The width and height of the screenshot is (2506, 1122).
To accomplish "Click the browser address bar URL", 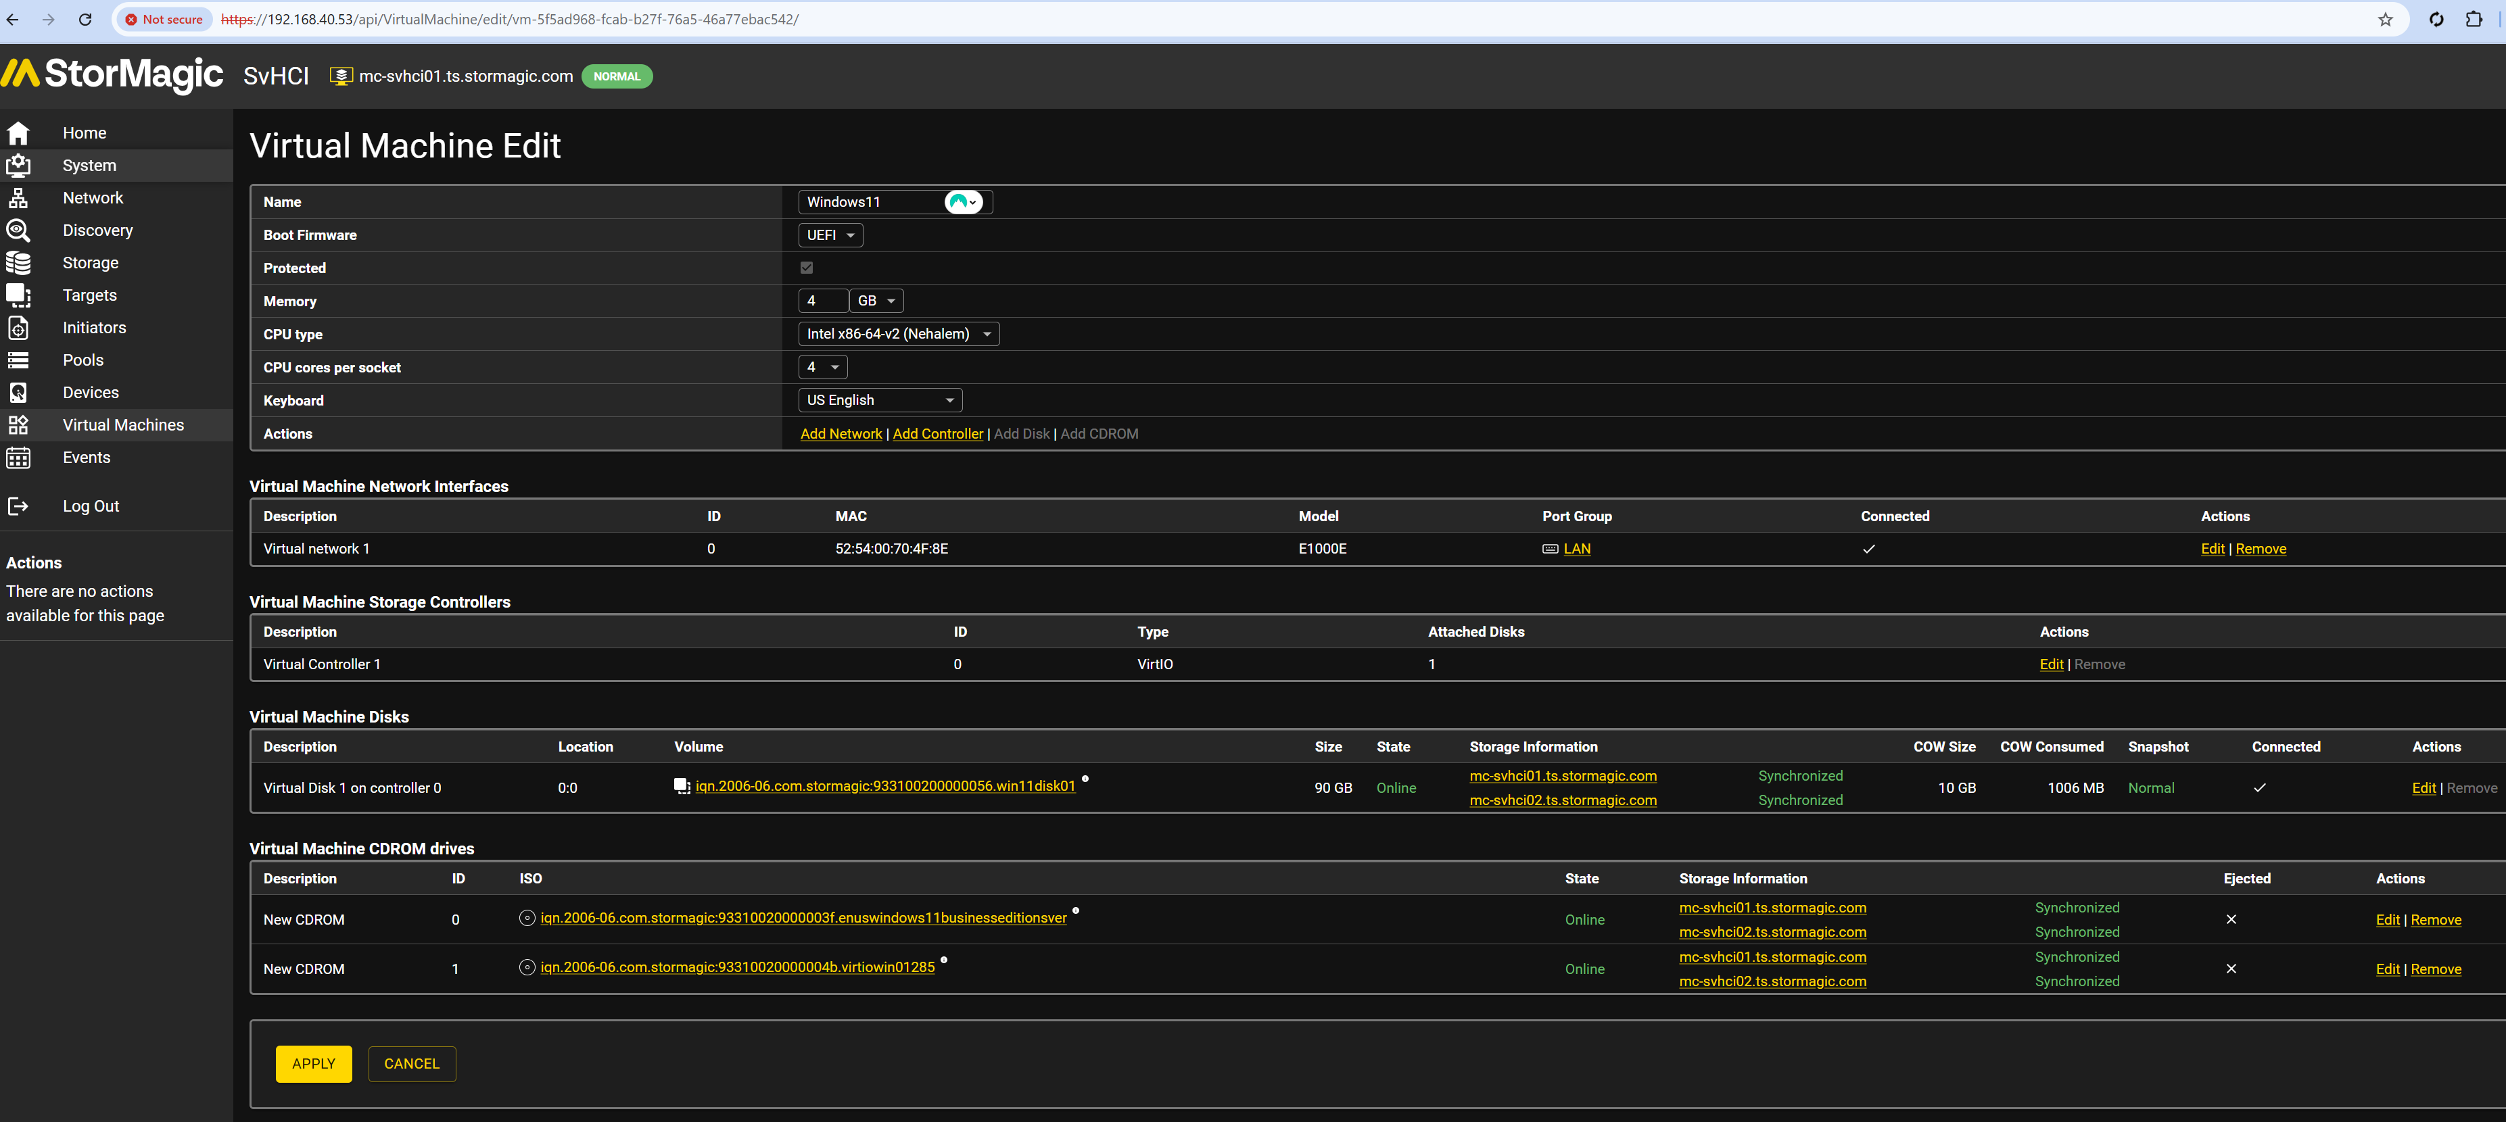I will (x=510, y=20).
